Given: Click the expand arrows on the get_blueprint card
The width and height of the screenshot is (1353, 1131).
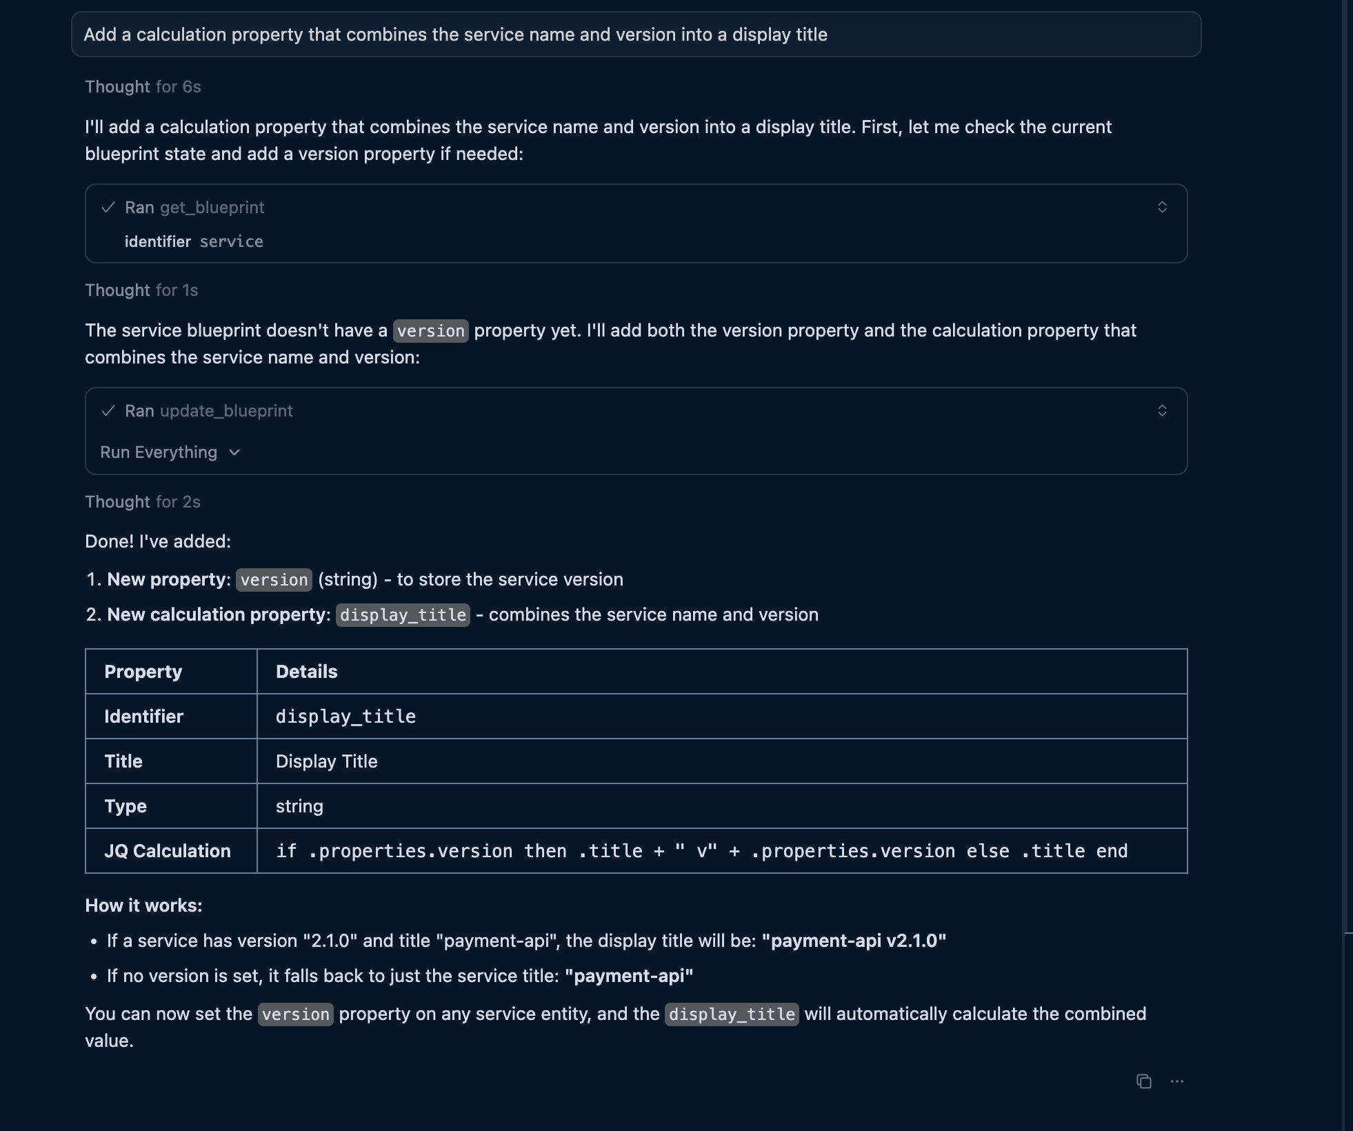Looking at the screenshot, I should click(1162, 208).
